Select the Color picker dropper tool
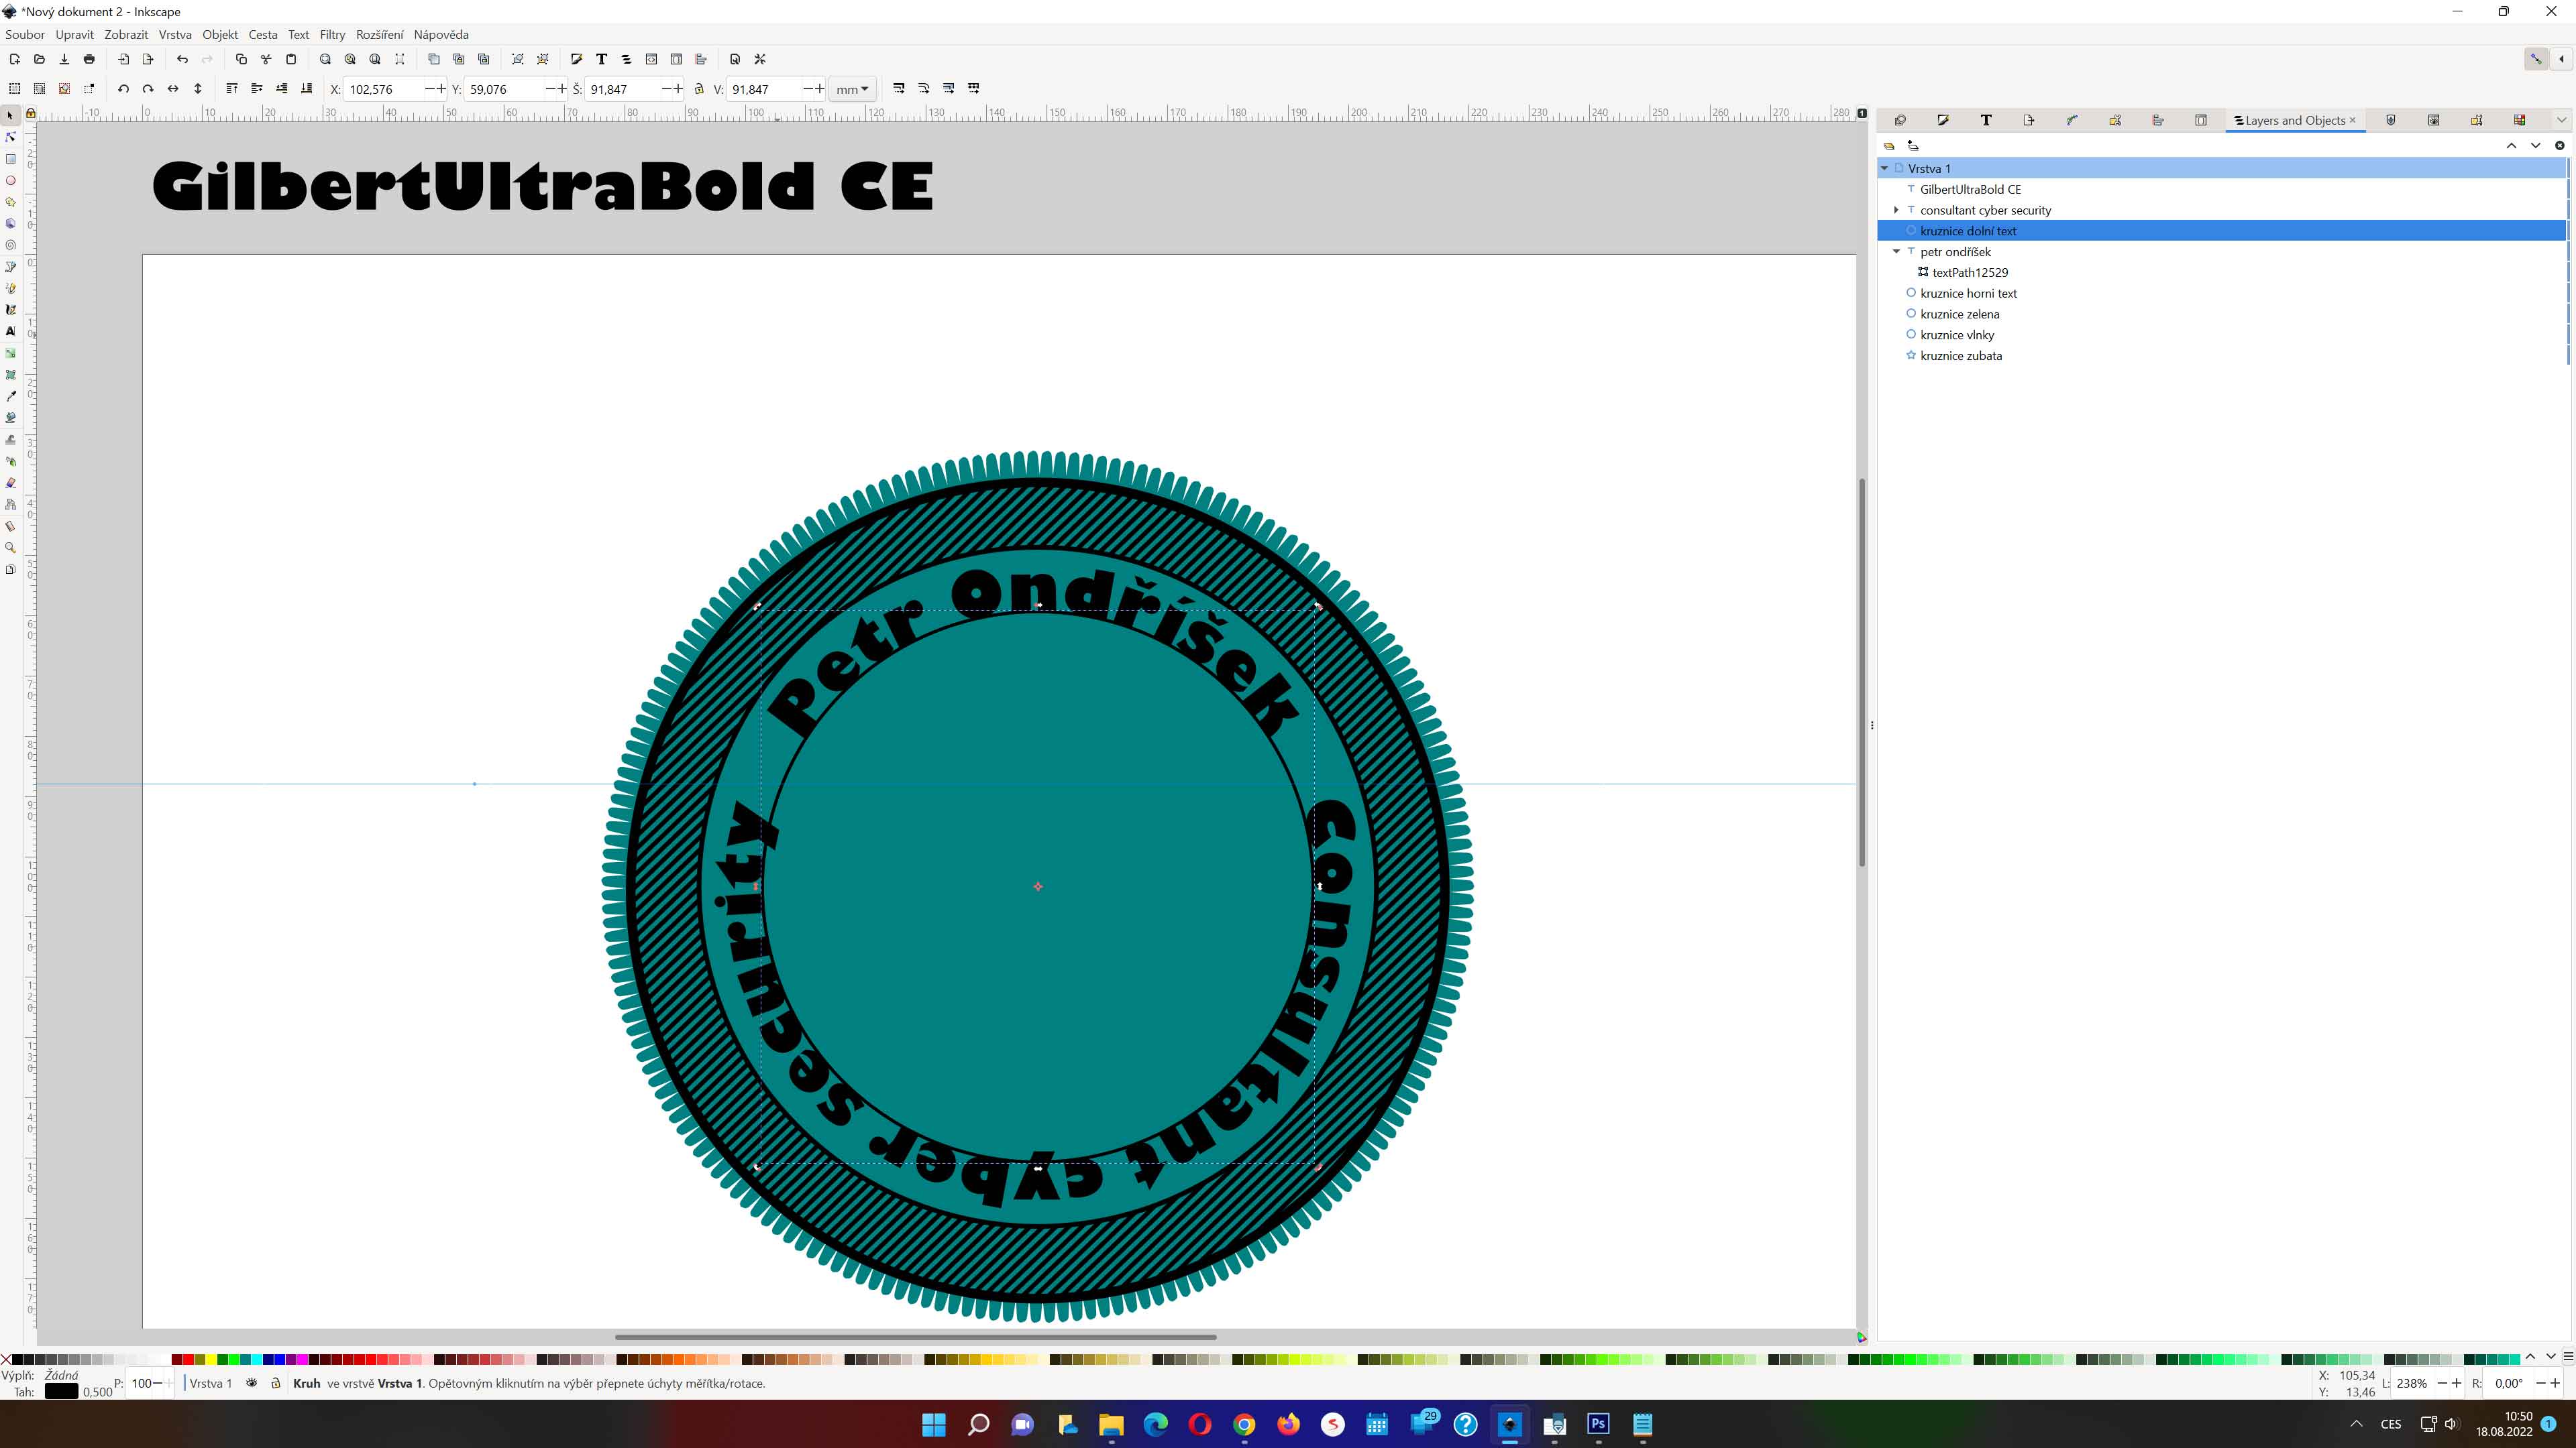 coord(11,397)
